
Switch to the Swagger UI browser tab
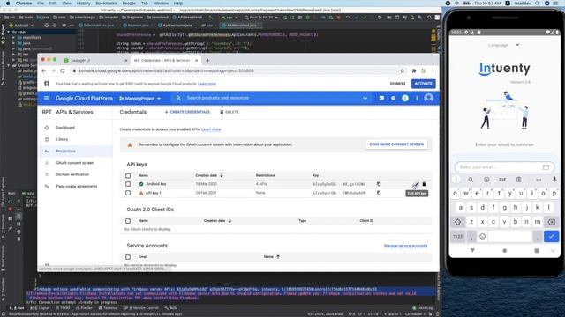(x=95, y=61)
